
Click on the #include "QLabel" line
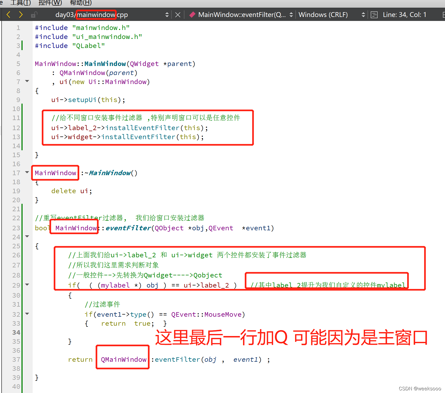(x=70, y=46)
